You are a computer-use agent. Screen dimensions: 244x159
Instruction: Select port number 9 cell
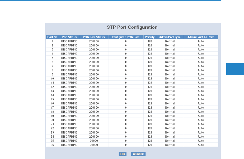(x=52, y=74)
